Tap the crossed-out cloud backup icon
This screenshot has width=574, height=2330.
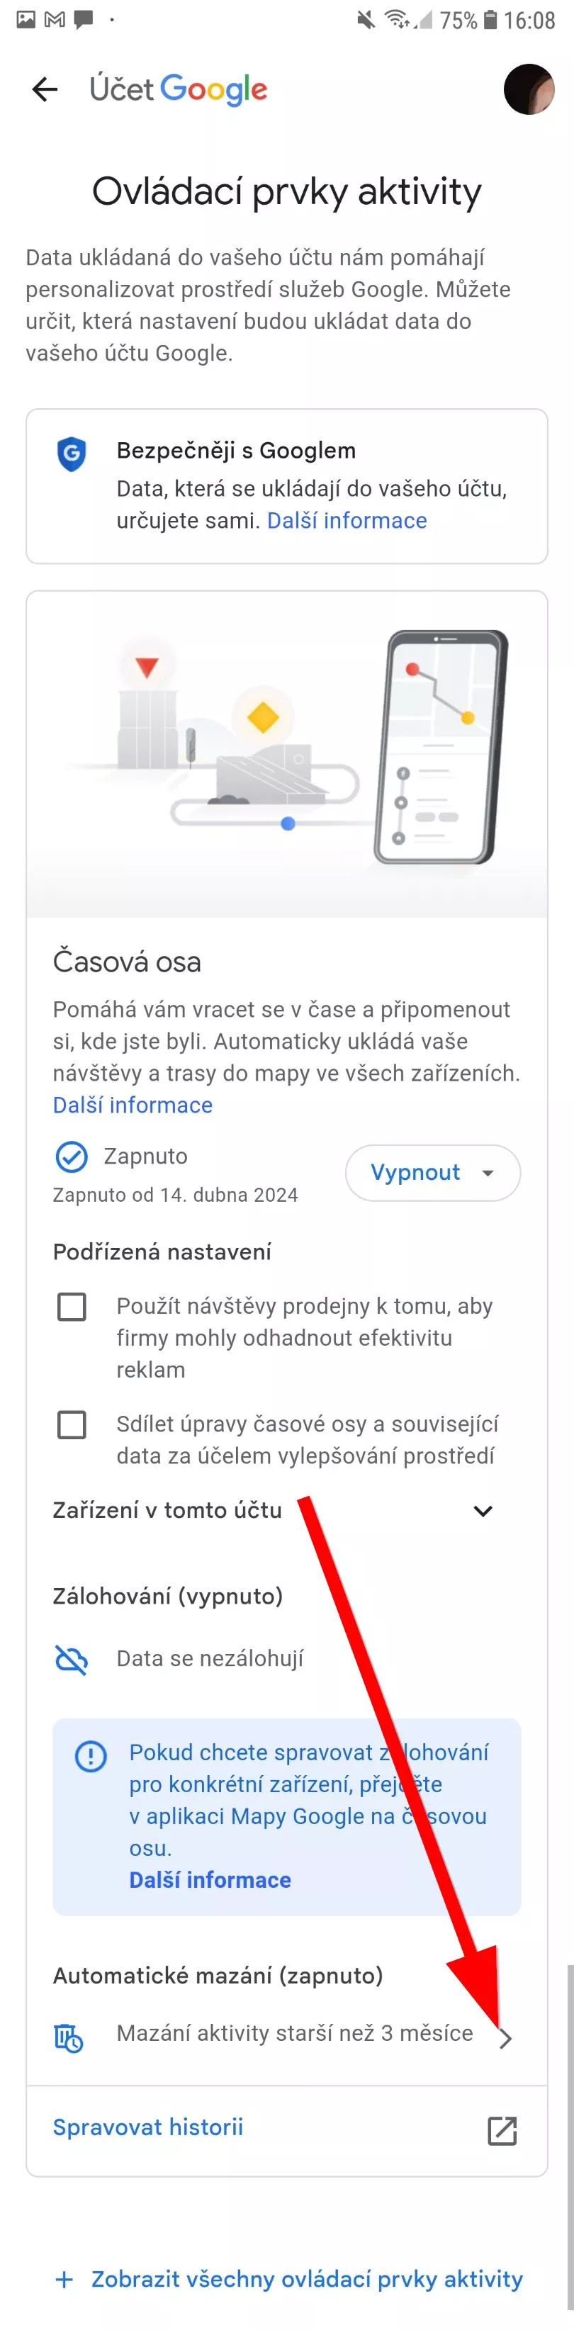[x=72, y=1659]
